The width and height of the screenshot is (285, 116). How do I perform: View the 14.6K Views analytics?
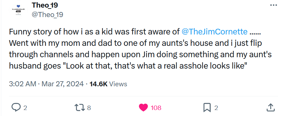[x=108, y=84]
